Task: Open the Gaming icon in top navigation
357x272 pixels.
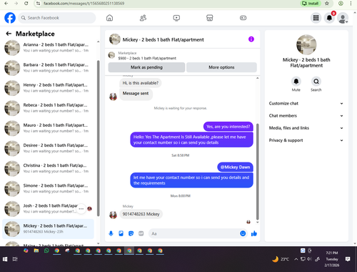Action: [x=243, y=18]
